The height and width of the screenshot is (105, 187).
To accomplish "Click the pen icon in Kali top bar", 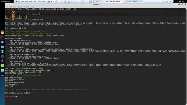I will 177,1.
